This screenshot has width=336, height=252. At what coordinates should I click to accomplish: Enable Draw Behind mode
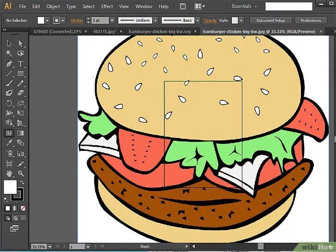(15, 218)
